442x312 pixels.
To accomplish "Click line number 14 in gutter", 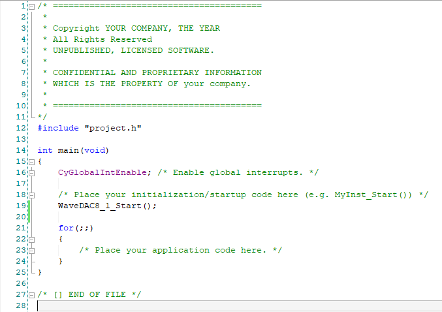I will click(21, 150).
